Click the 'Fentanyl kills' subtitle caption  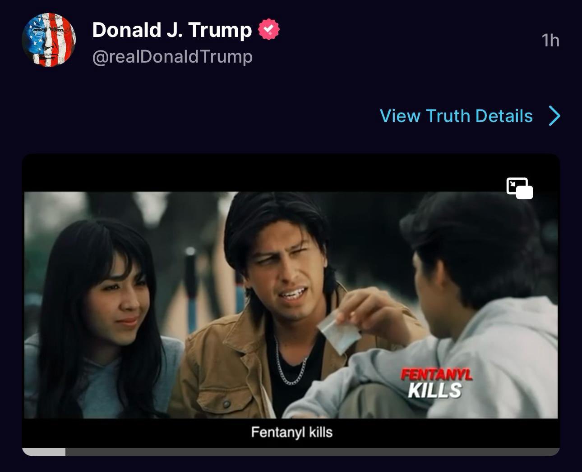click(x=291, y=432)
